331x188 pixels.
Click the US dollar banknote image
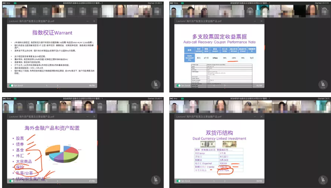pos(208,144)
